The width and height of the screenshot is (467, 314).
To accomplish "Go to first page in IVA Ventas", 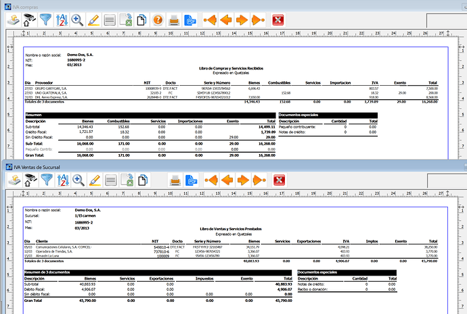I will [x=211, y=180].
